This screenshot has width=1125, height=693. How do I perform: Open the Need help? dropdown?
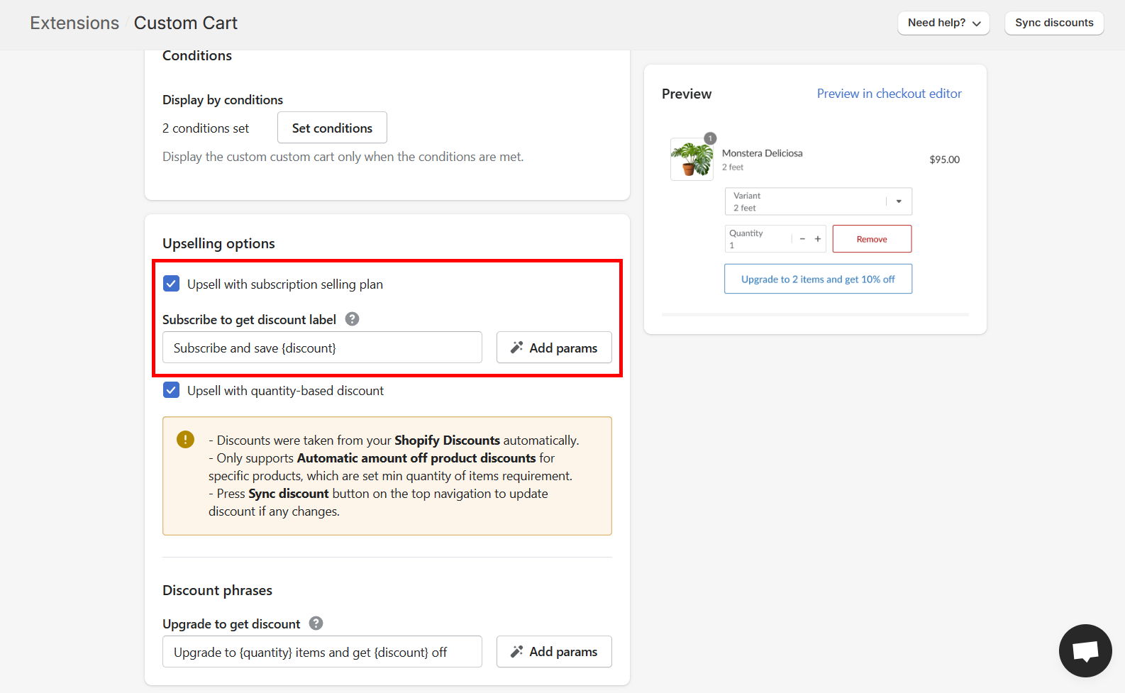pos(943,23)
